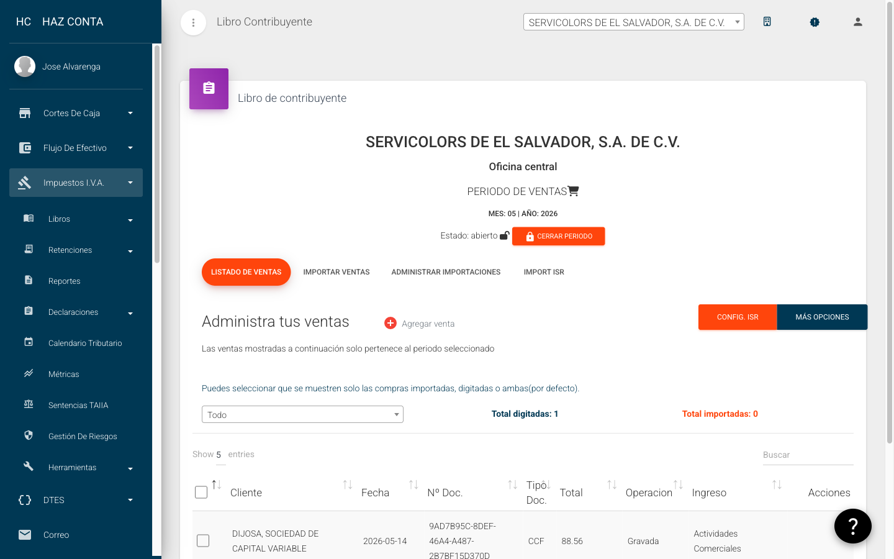The height and width of the screenshot is (559, 894).
Task: Expand the Declaraciones submenu
Action: click(x=130, y=313)
